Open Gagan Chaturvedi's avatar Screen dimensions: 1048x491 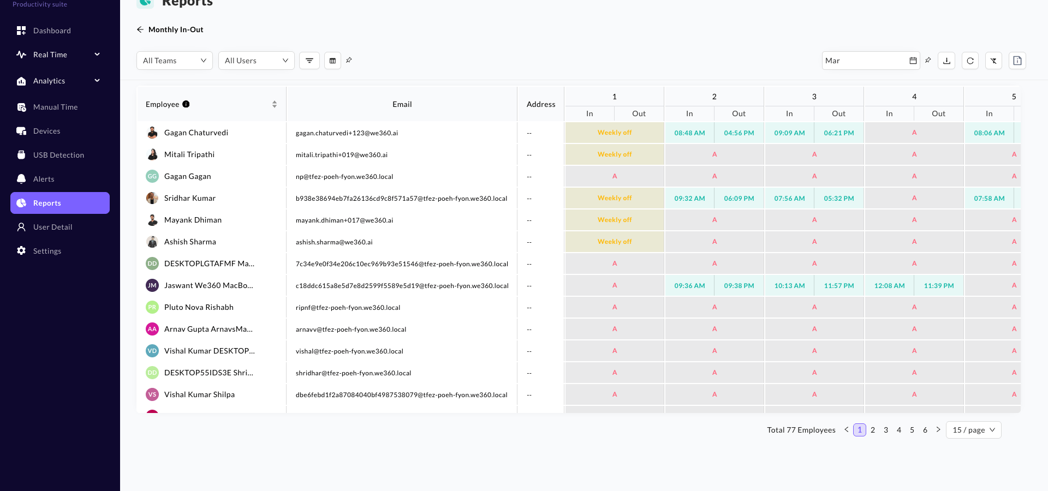152,133
